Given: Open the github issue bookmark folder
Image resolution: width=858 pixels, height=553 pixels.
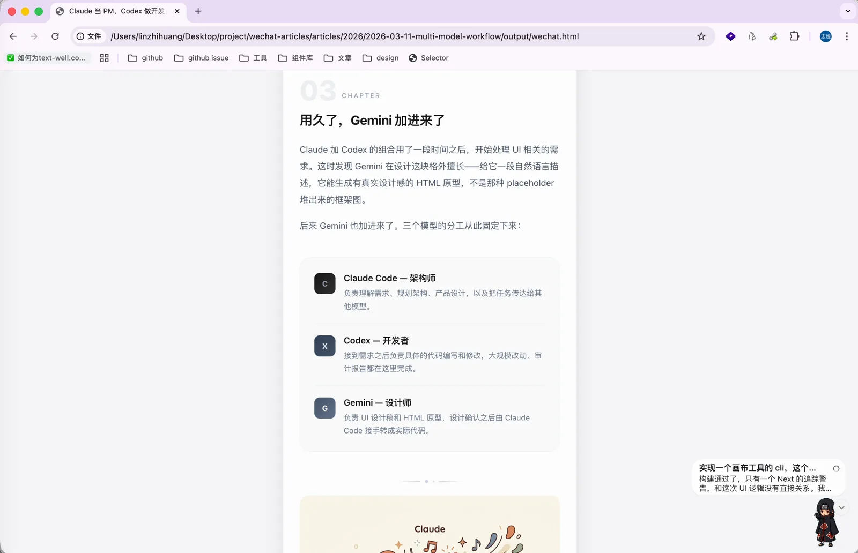Looking at the screenshot, I should pyautogui.click(x=202, y=58).
